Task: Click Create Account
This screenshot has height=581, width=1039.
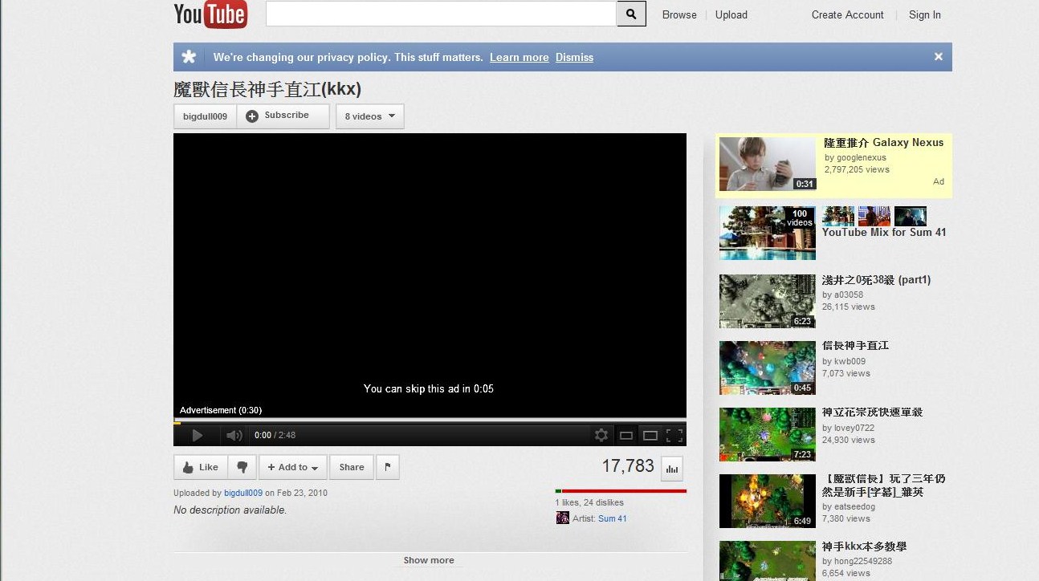Action: point(847,14)
